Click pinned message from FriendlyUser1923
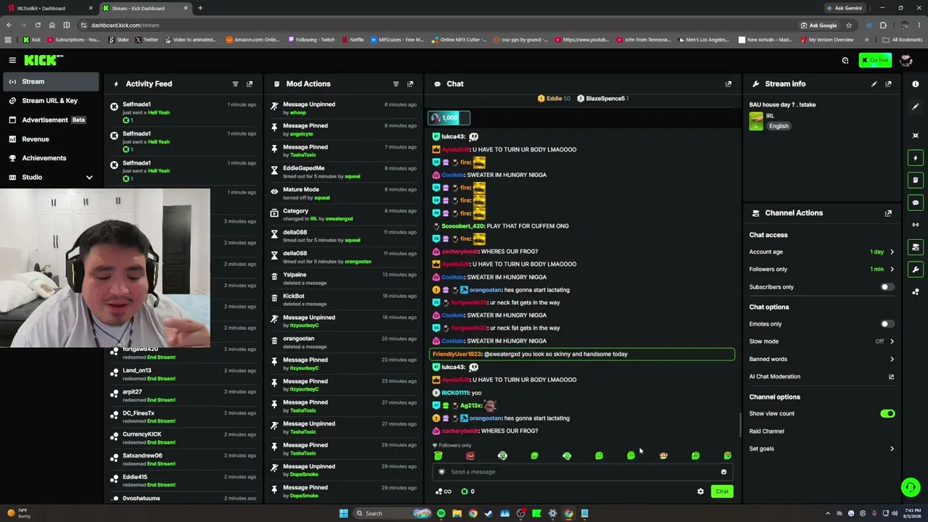928x522 pixels. [x=582, y=355]
